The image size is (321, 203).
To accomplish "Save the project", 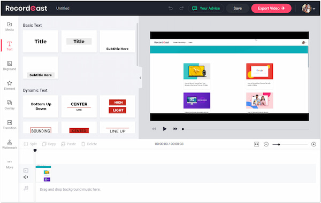I will tap(238, 9).
